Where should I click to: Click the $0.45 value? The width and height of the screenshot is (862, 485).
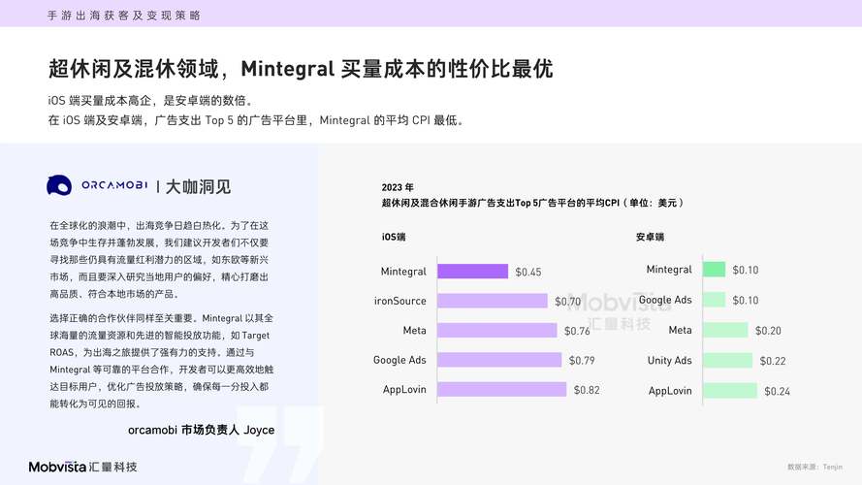(528, 273)
